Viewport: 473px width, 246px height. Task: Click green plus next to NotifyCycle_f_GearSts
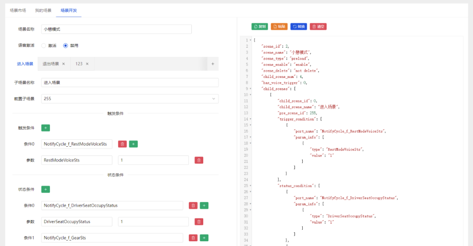pyautogui.click(x=204, y=238)
